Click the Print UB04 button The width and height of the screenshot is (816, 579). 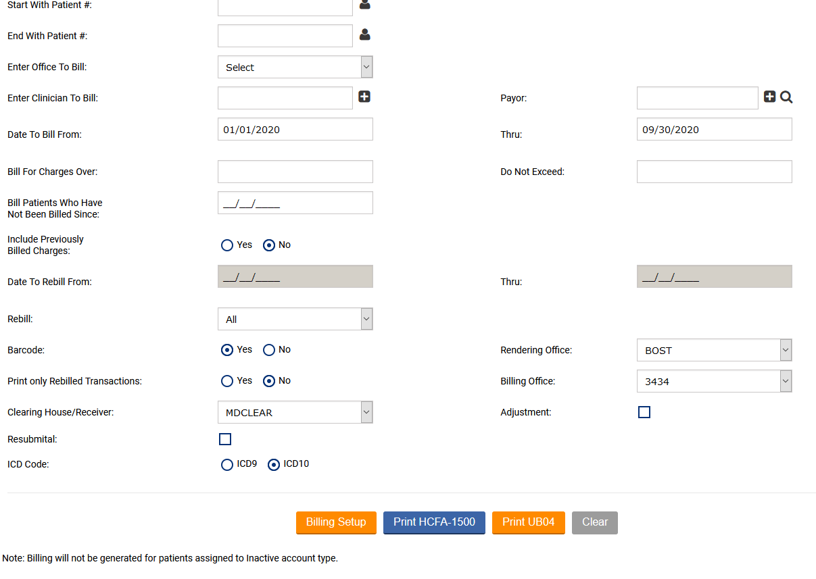[528, 522]
